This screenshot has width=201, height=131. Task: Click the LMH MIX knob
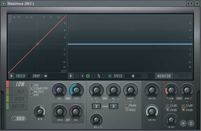pos(152,112)
